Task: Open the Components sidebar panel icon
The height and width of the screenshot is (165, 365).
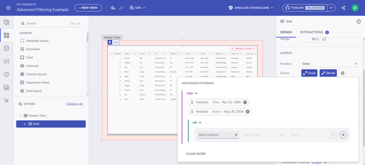Action: [x=6, y=35]
